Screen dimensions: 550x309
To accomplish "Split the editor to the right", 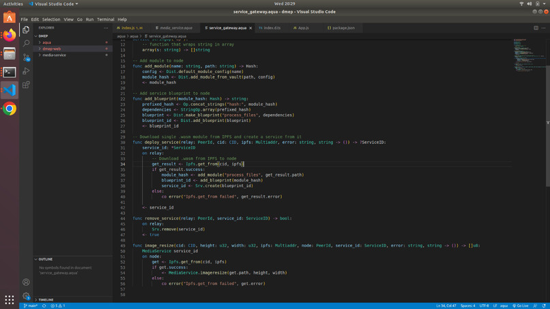I will 536,28.
